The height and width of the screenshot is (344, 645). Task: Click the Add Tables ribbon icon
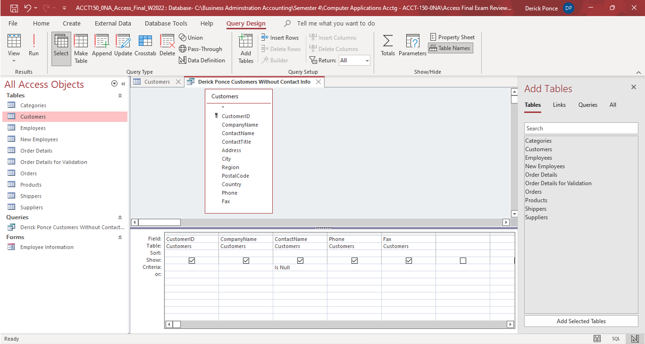point(245,48)
